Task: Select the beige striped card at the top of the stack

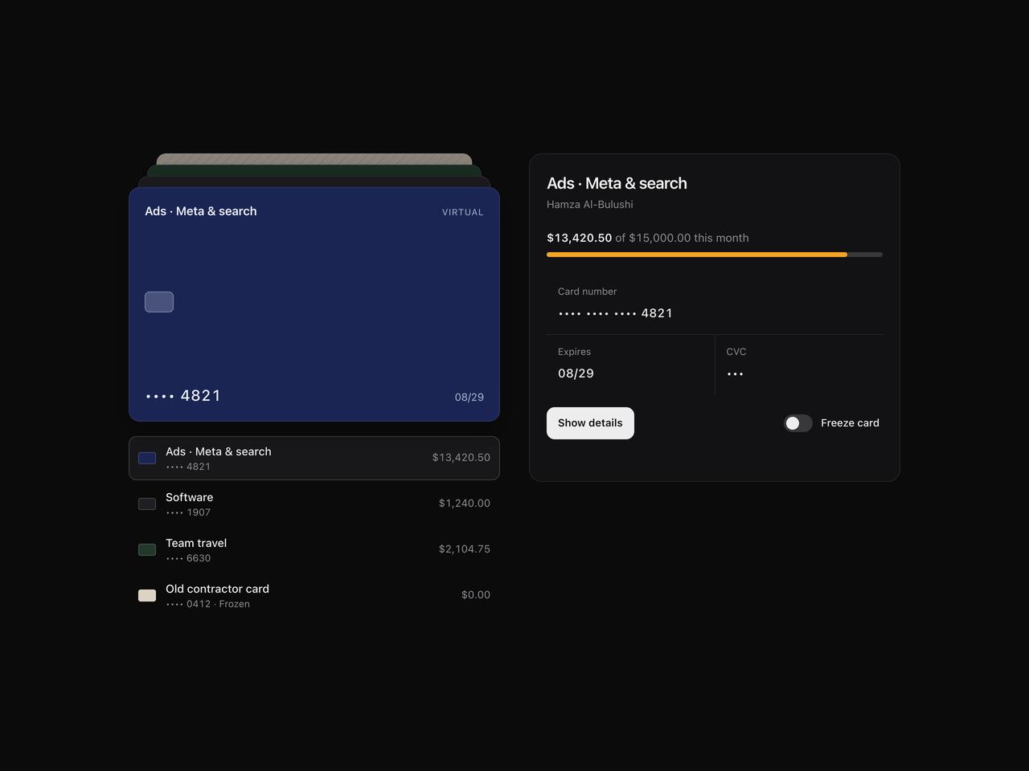Action: tap(314, 159)
